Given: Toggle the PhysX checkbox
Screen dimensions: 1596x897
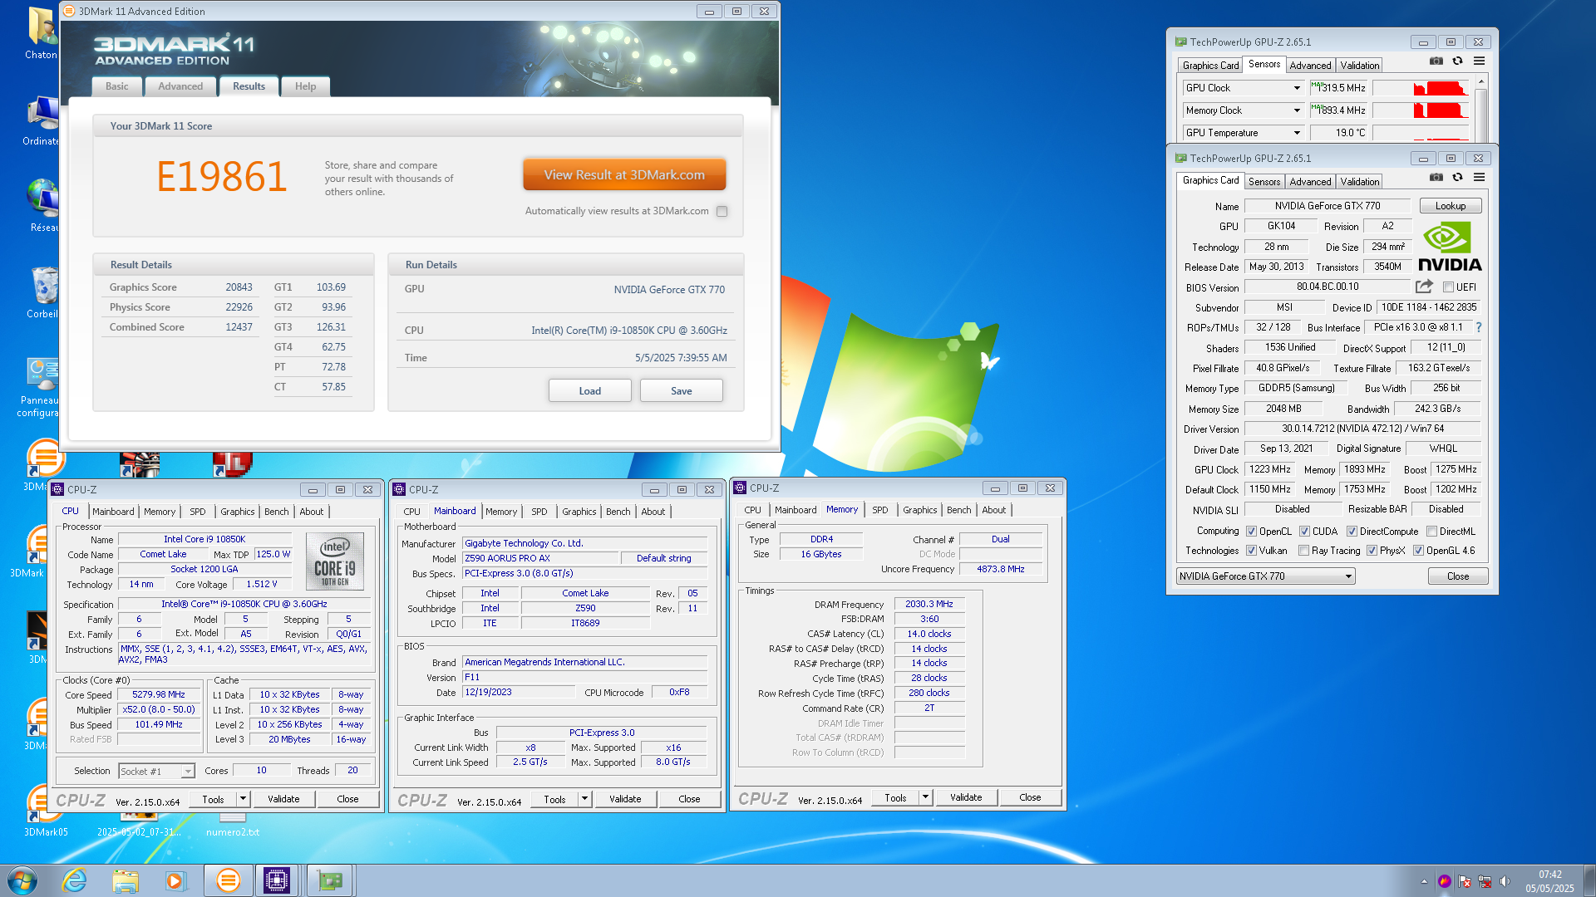Looking at the screenshot, I should point(1372,551).
